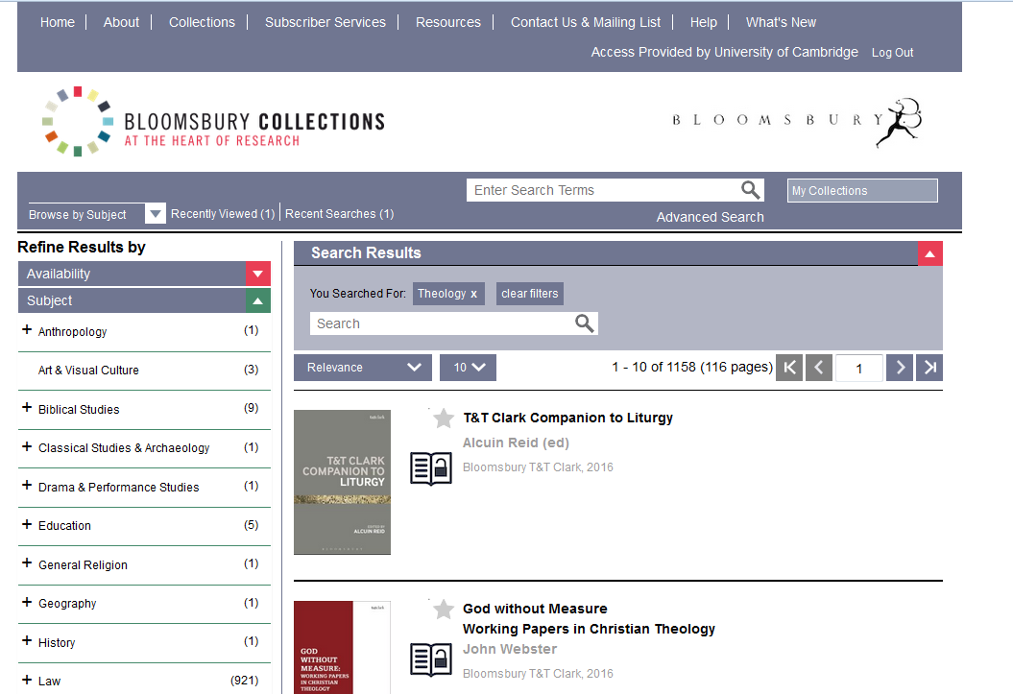Image resolution: width=1013 pixels, height=694 pixels.
Task: Go to the previous results page
Action: (818, 368)
